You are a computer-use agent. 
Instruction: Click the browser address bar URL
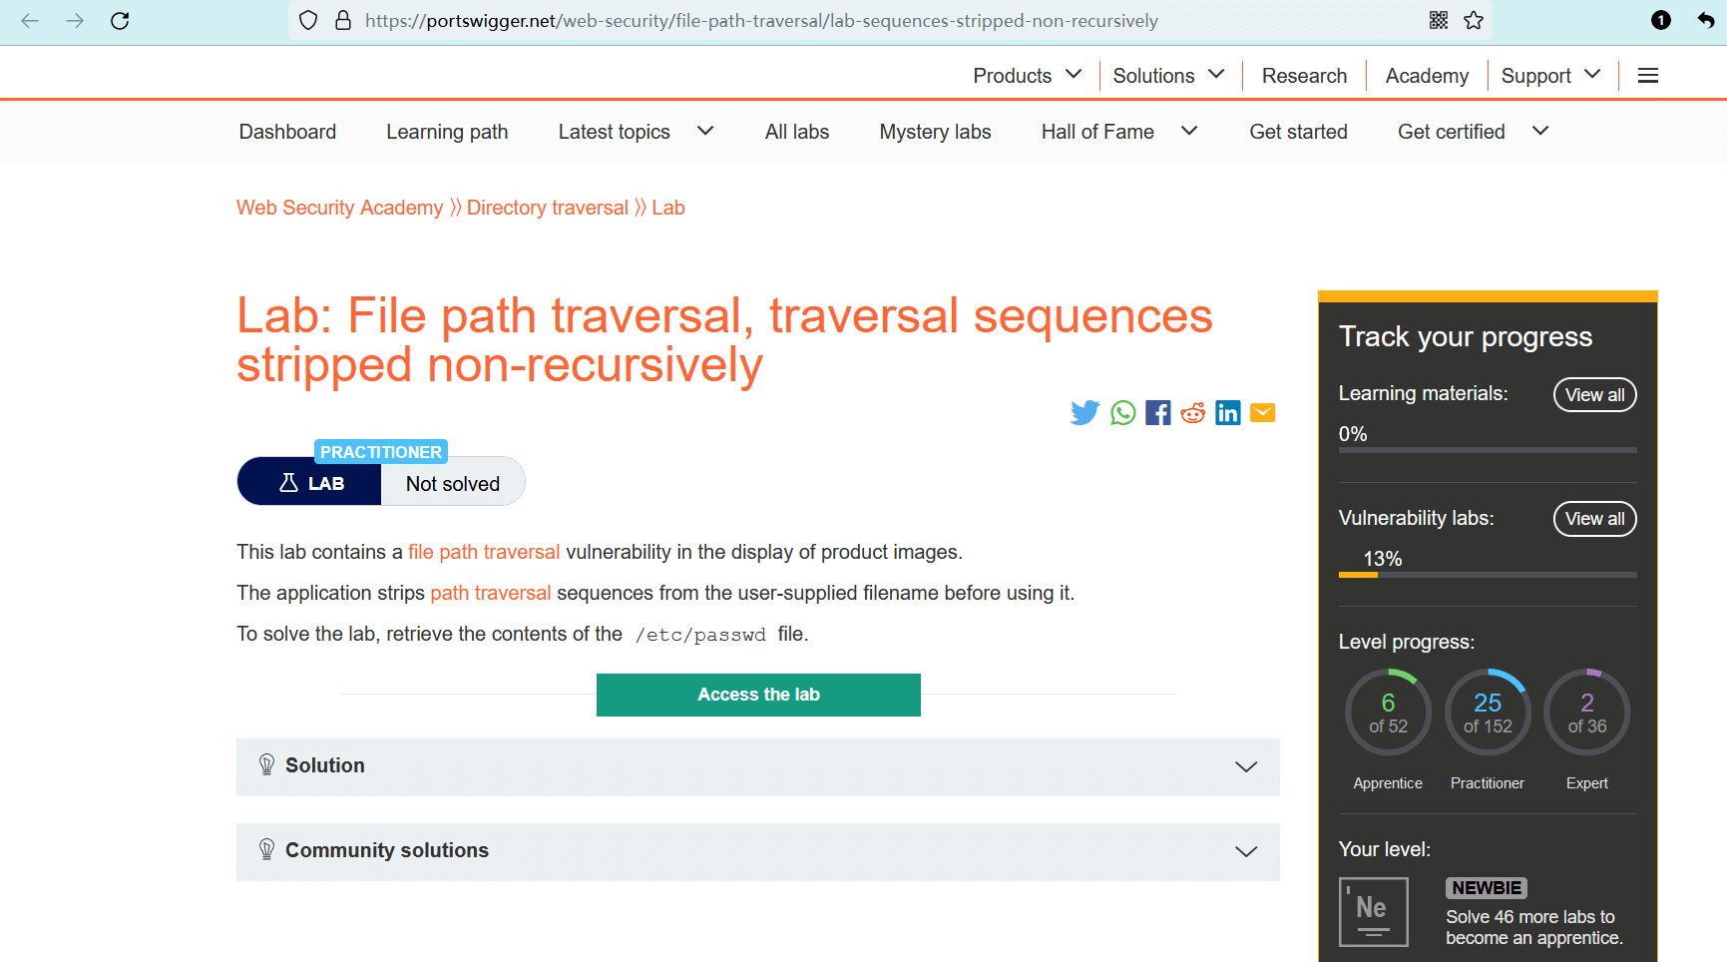pyautogui.click(x=761, y=21)
